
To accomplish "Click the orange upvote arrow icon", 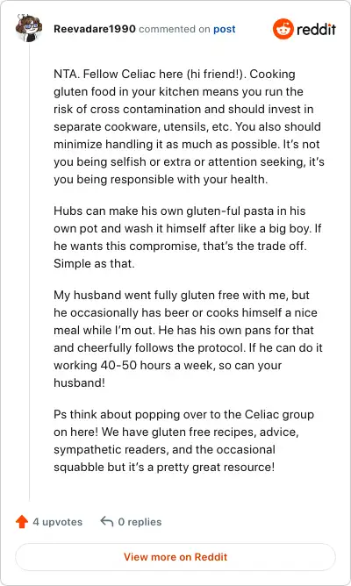I will [x=22, y=522].
